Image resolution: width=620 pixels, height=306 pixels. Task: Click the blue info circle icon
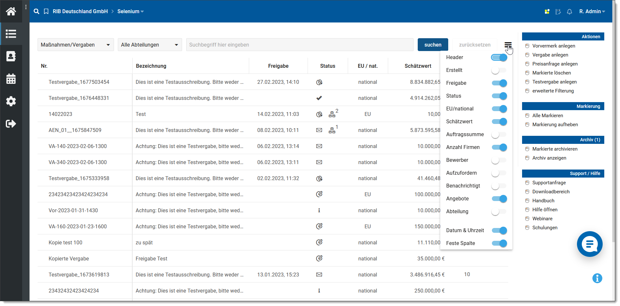coord(597,278)
